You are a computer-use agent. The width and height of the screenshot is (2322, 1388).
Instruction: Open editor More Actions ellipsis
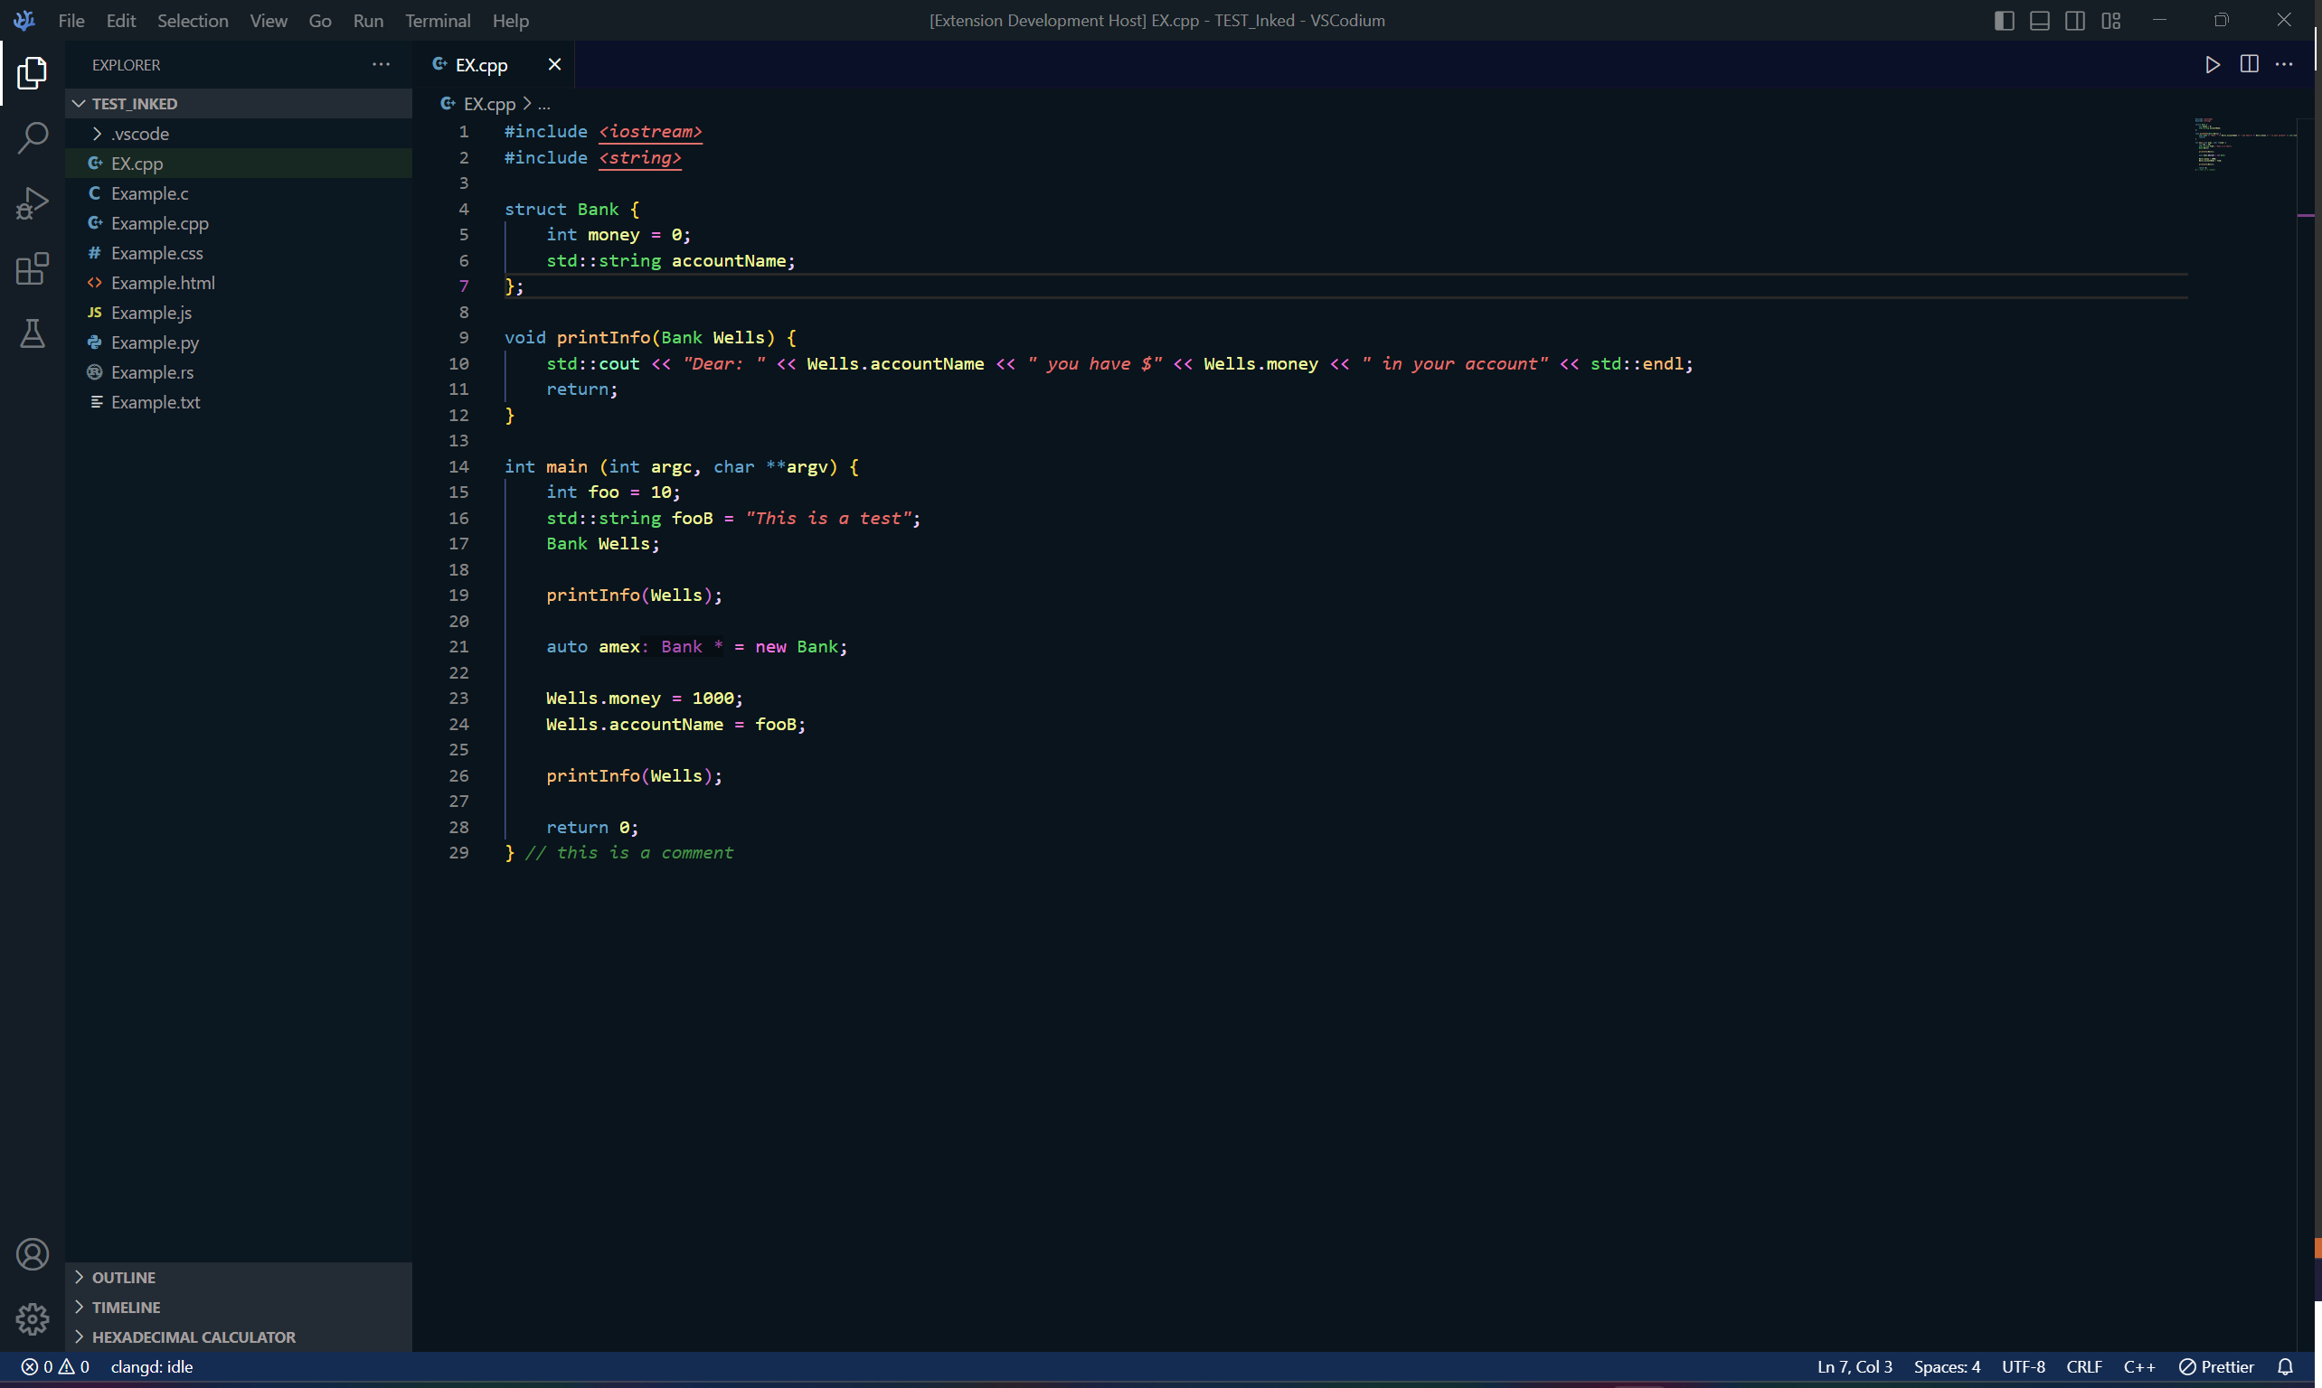coord(2284,64)
